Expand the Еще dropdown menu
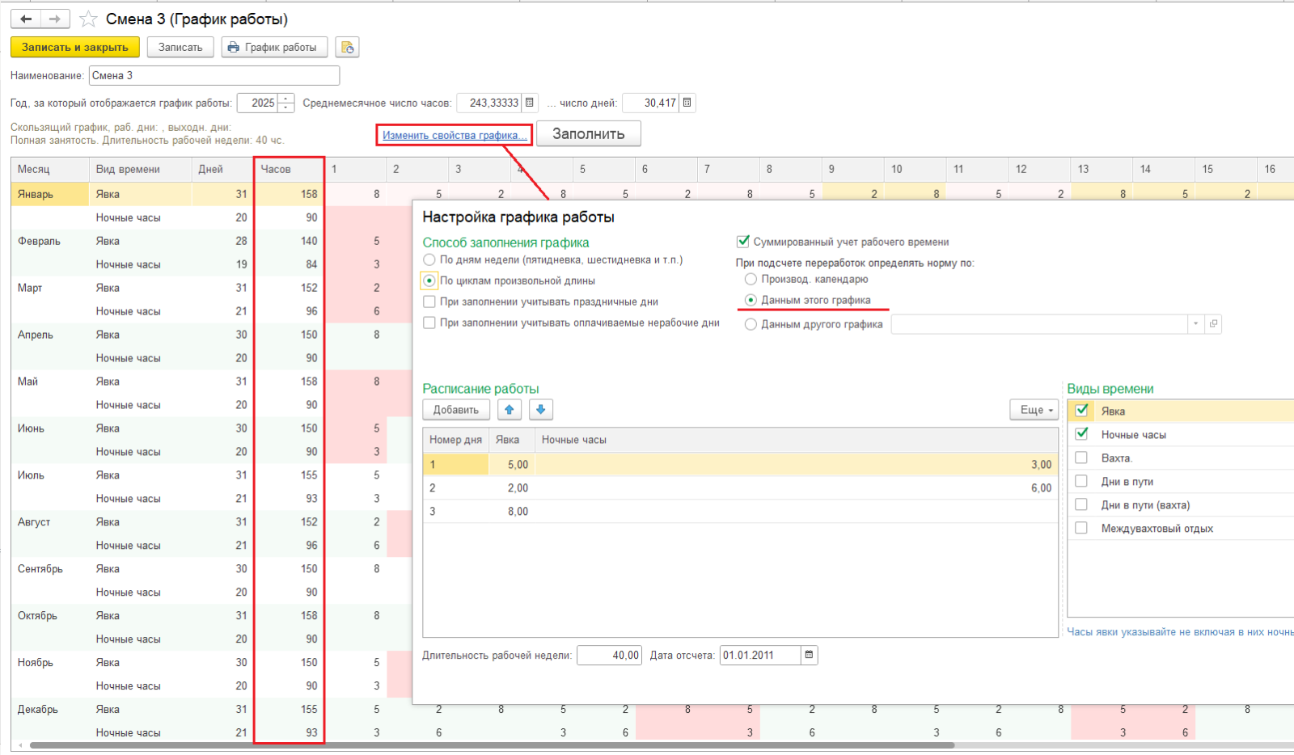 point(1034,410)
